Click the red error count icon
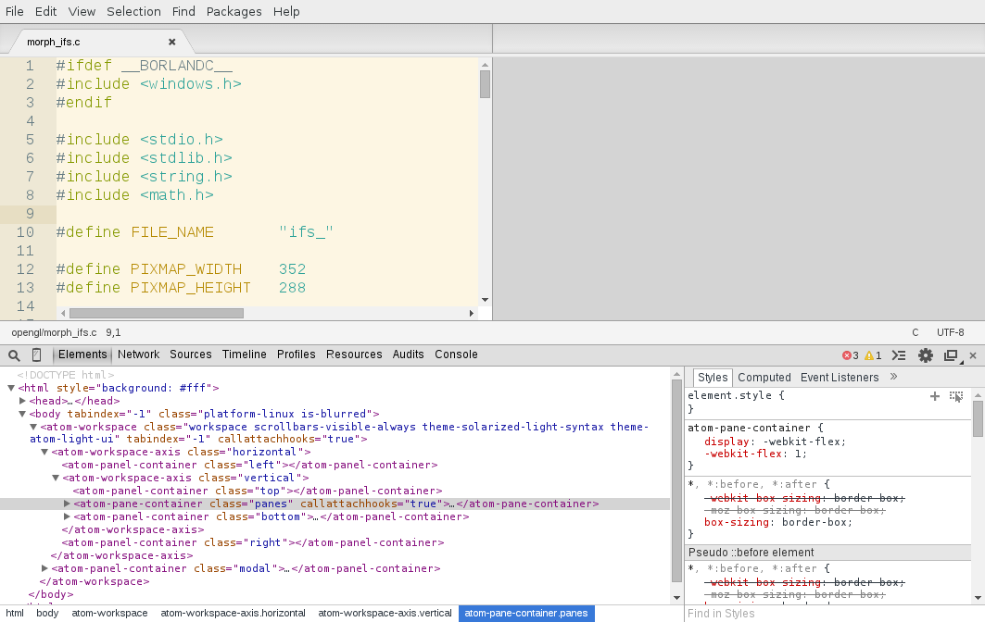The image size is (985, 622). (x=846, y=355)
